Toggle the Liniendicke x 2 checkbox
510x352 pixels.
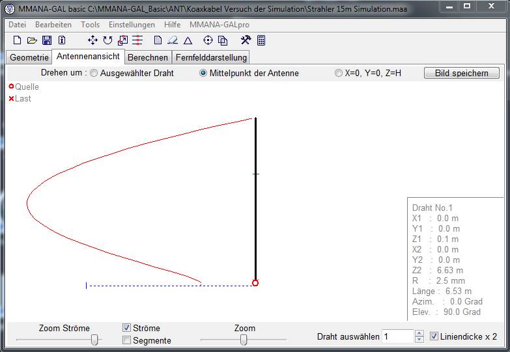(434, 336)
